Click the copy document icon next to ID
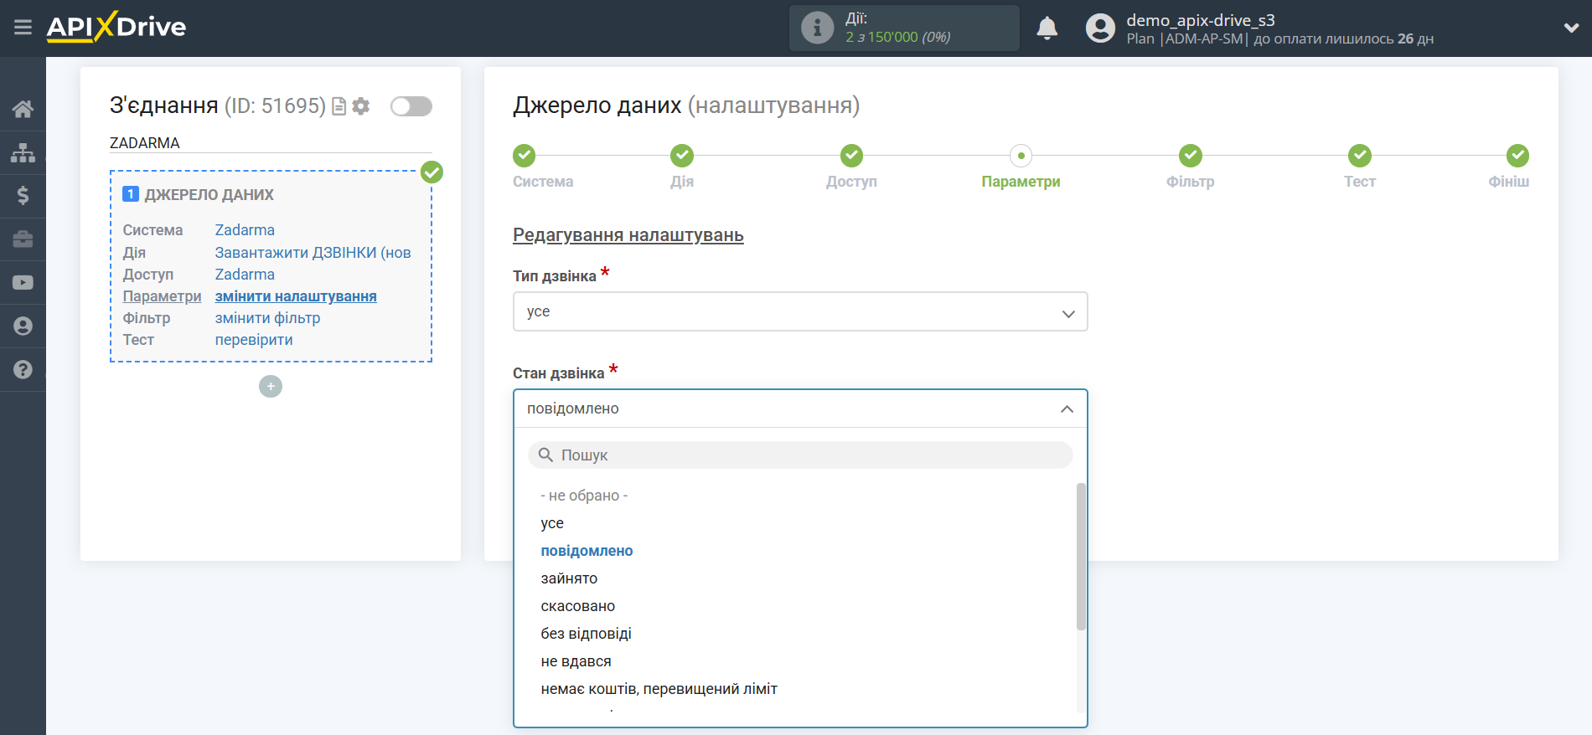The image size is (1592, 735). click(339, 106)
